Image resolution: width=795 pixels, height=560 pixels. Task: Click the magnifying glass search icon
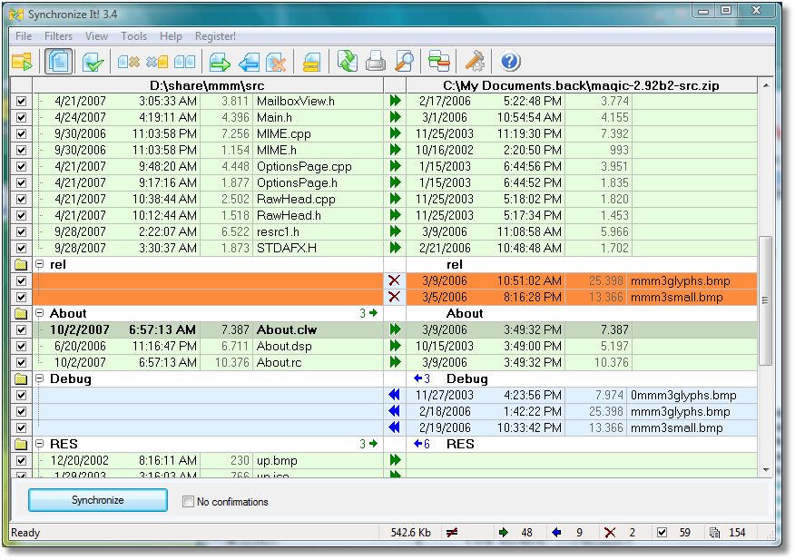405,62
